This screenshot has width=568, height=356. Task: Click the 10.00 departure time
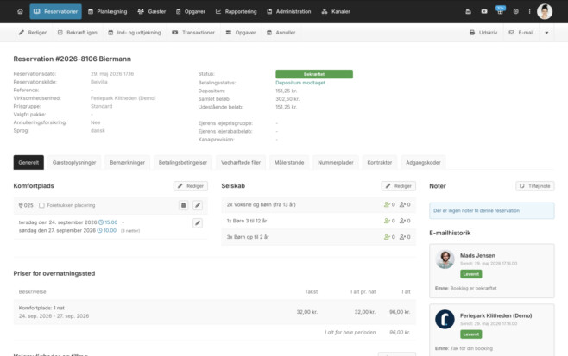click(x=107, y=230)
